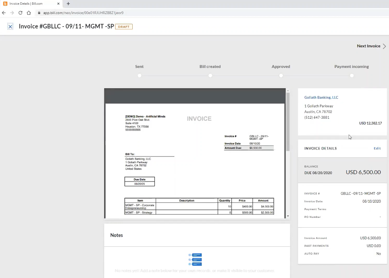
Task: Click the page title Invoice #GBLLC - 09/11- MGMT -SP
Action: (66, 26)
